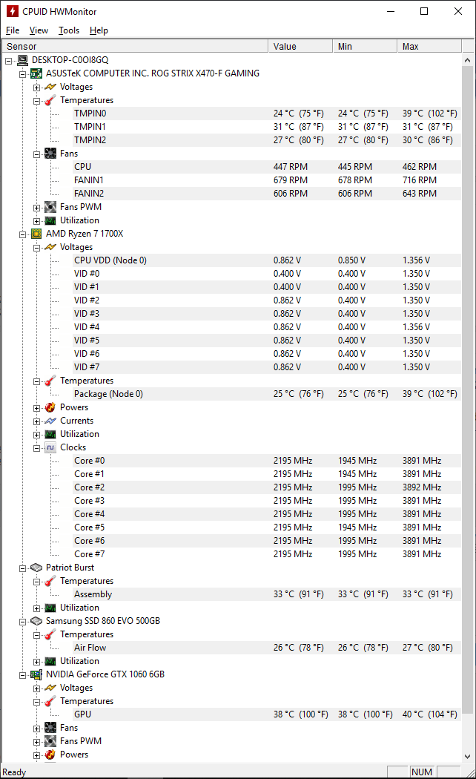Click the NVIDIA Voltages lightning icon
This screenshot has width=476, height=779.
tap(50, 688)
